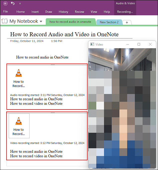Click the page date 'Friday, October 11, 2024'
Viewport: 158px width, 170px height.
click(x=27, y=41)
